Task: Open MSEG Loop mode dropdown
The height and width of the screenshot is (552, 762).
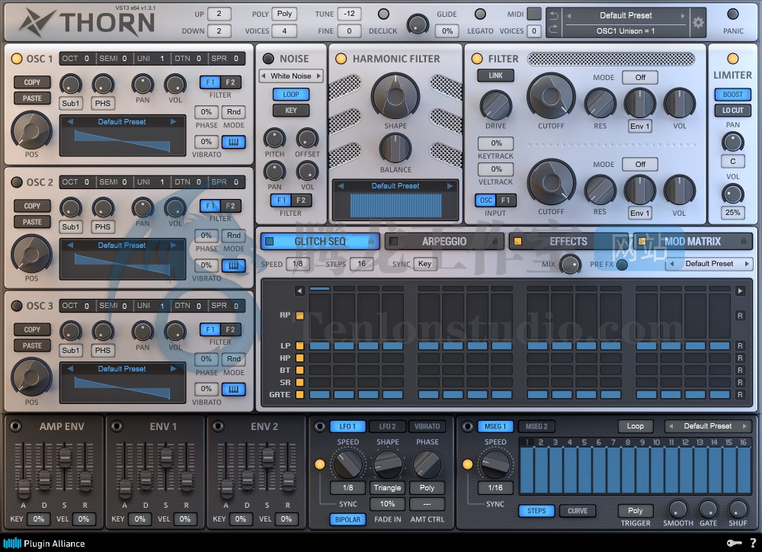Action: coord(636,426)
